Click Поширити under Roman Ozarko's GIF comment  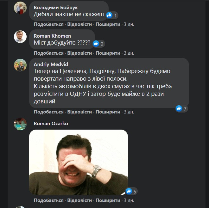coord(108,200)
